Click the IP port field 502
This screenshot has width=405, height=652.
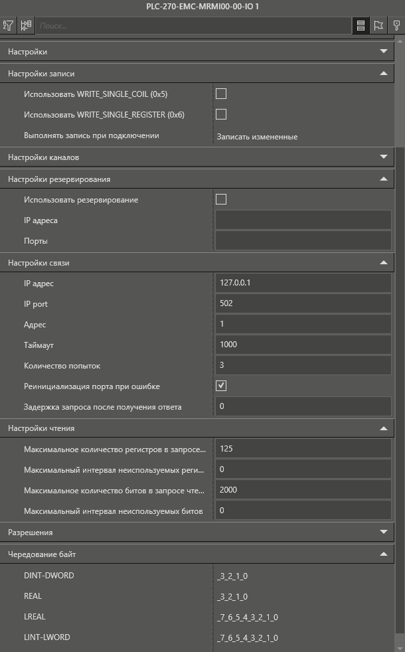click(303, 303)
